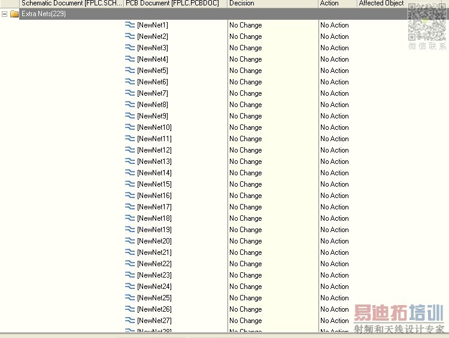Click the net icon beside [NewNet18]
Viewport: 449px width, 338px height.
[130, 218]
